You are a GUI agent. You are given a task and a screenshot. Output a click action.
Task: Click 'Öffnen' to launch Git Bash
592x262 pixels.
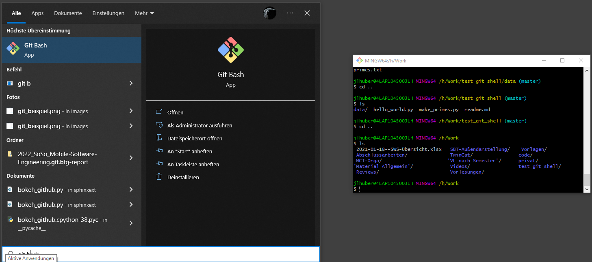(175, 112)
